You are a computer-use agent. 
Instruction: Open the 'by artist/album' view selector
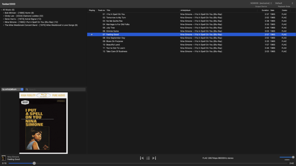pyautogui.click(x=12, y=89)
